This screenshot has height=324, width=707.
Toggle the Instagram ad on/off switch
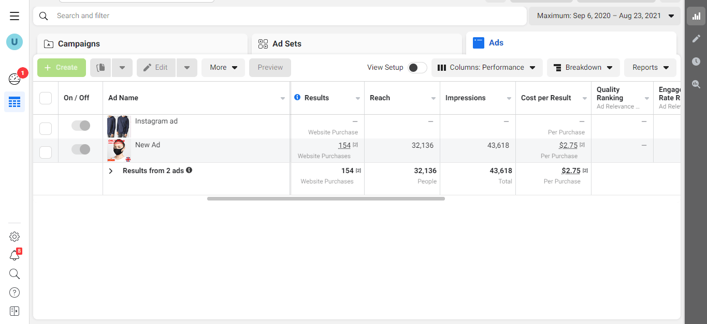81,126
